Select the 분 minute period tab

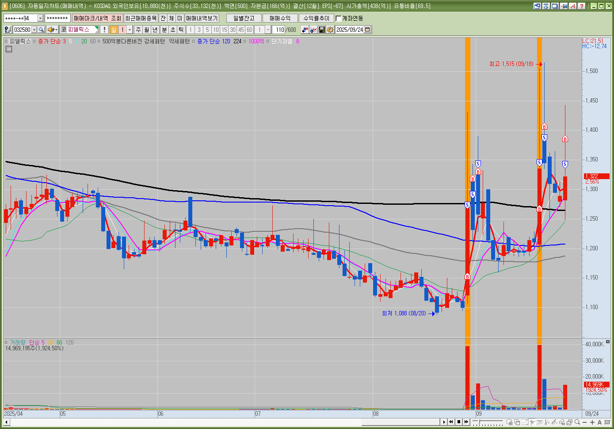click(x=164, y=30)
